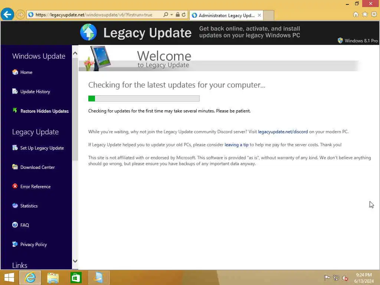Image resolution: width=380 pixels, height=285 pixels.
Task: Click the 'Legacy Update' sidebar heading
Action: point(35,132)
